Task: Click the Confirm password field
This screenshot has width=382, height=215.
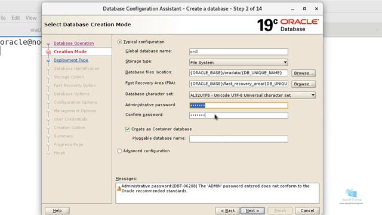Action: point(239,115)
